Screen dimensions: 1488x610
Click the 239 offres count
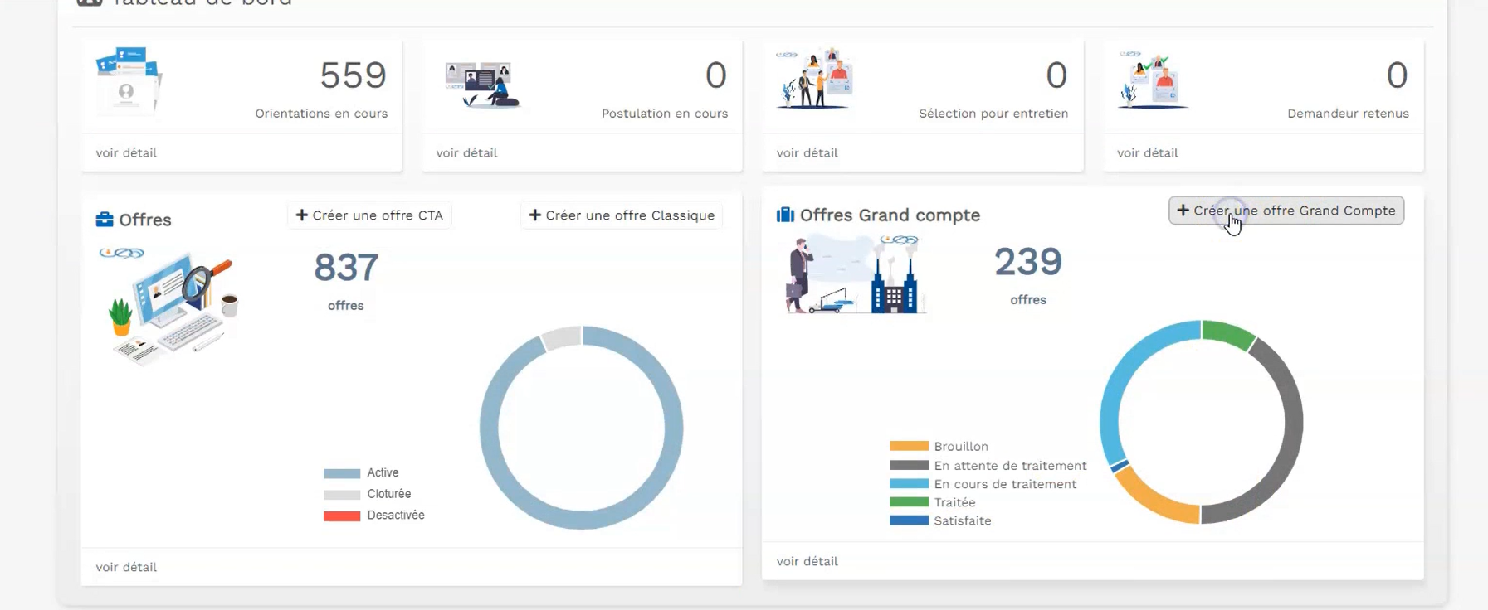coord(1028,262)
